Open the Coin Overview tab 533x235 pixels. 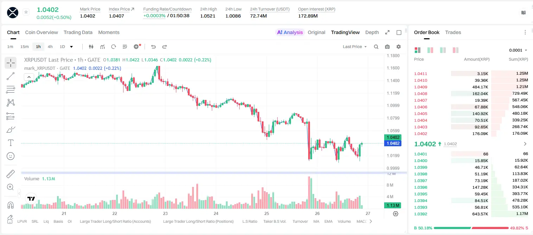tap(42, 32)
